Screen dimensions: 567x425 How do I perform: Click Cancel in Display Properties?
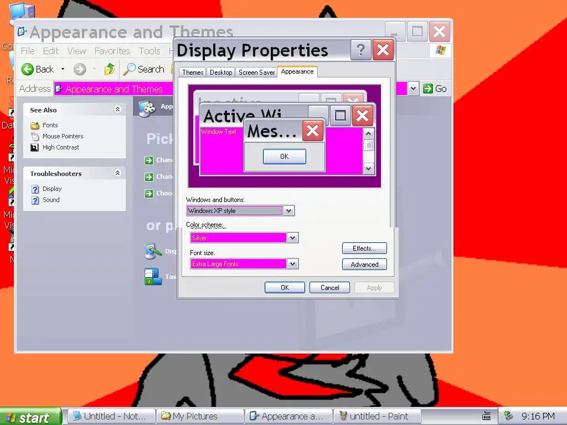tap(330, 287)
